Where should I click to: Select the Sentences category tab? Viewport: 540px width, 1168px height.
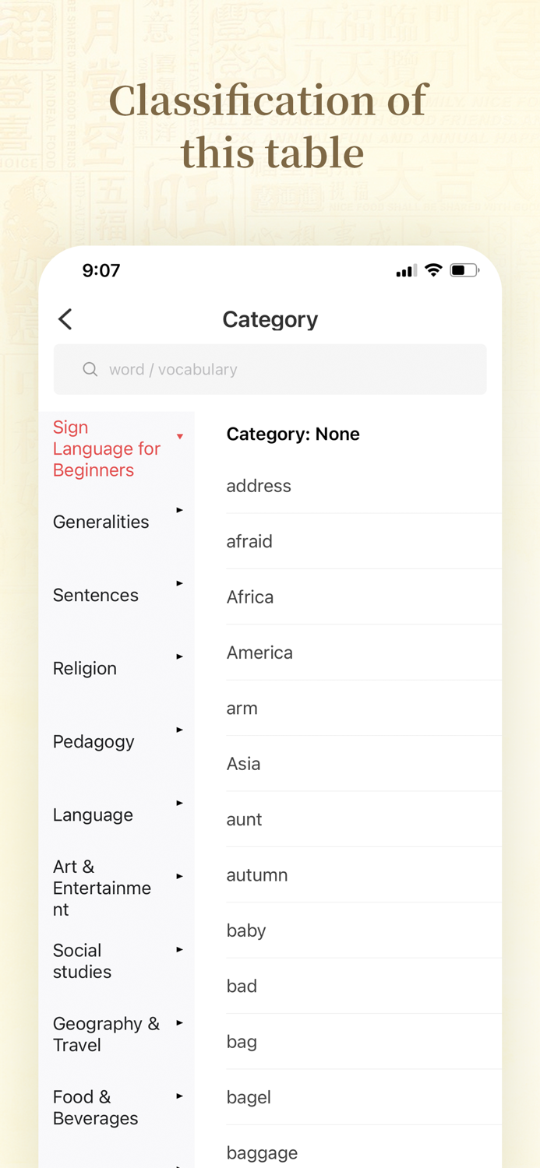pyautogui.click(x=95, y=595)
